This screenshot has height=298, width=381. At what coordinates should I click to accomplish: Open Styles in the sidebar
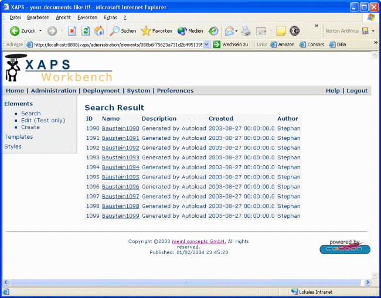(13, 146)
